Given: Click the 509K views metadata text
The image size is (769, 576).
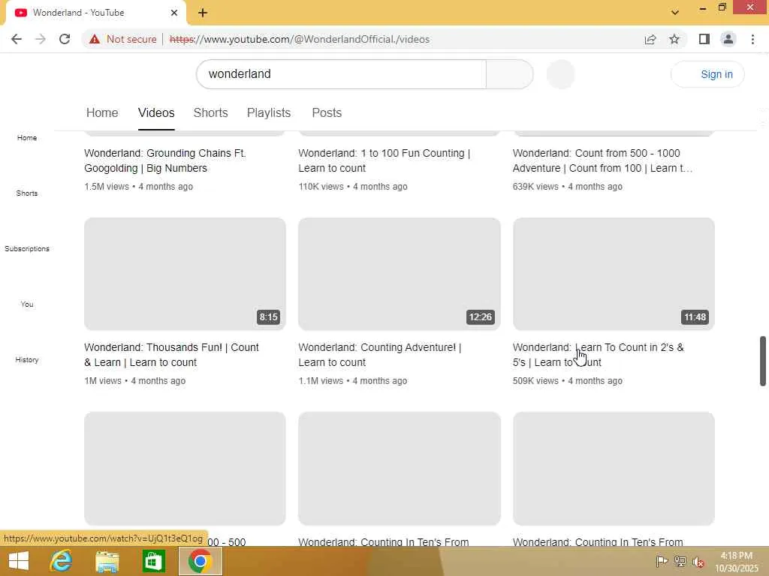Looking at the screenshot, I should pyautogui.click(x=535, y=380).
